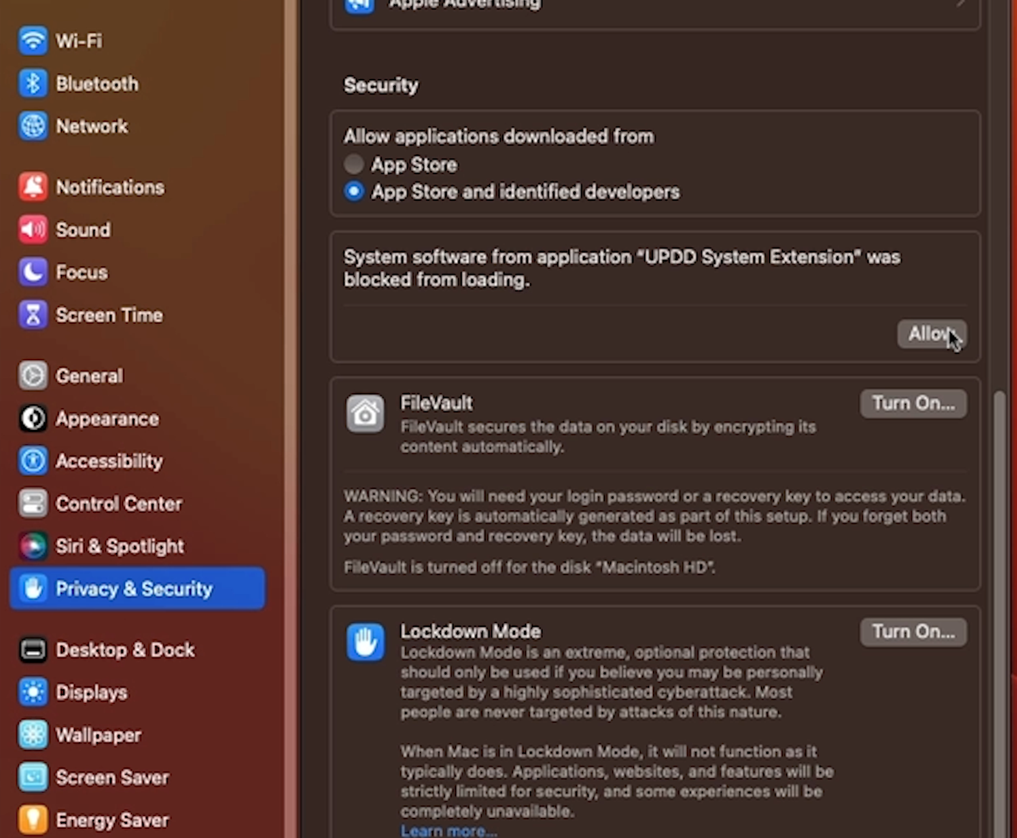The width and height of the screenshot is (1017, 838).
Task: Click the Desktop & Dock icon
Action: pos(33,650)
